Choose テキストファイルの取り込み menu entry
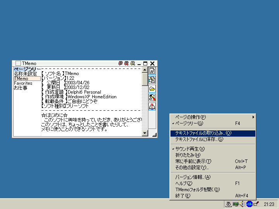 pyautogui.click(x=213, y=133)
